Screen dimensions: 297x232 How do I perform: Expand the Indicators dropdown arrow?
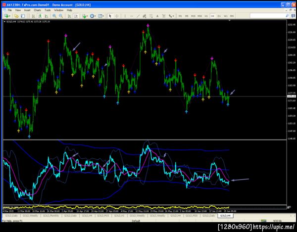(x=87, y=16)
